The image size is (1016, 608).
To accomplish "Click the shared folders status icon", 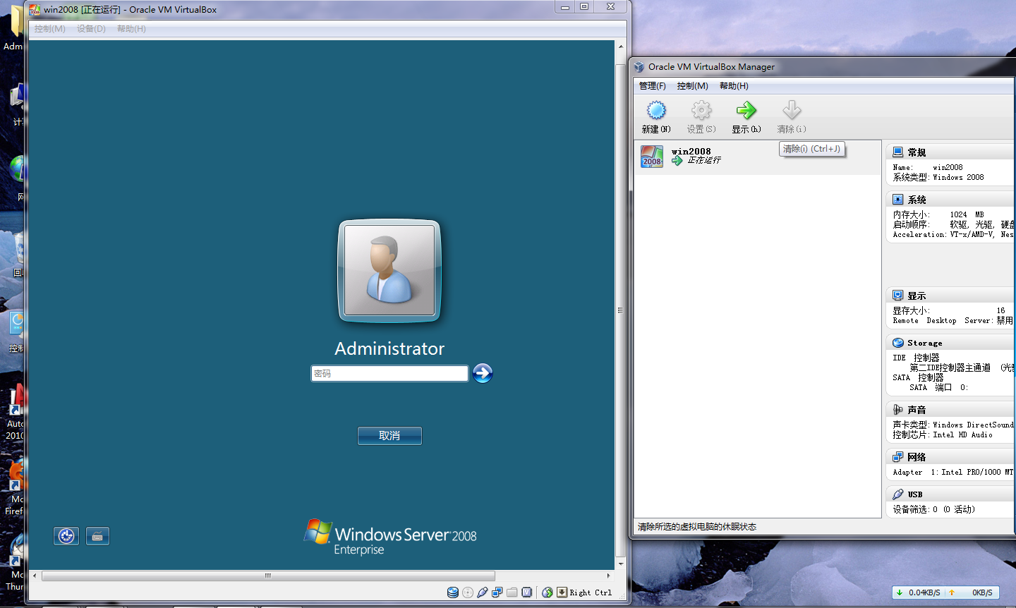I will coord(512,592).
